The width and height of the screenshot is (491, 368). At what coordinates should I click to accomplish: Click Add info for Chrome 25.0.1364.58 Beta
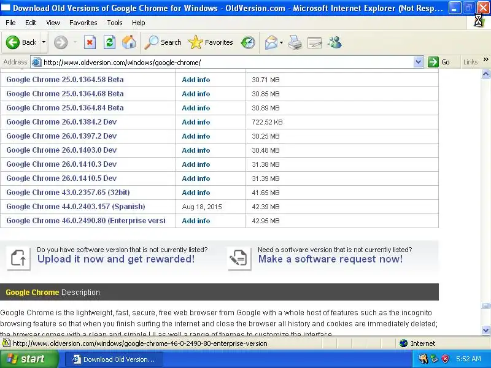click(x=196, y=80)
